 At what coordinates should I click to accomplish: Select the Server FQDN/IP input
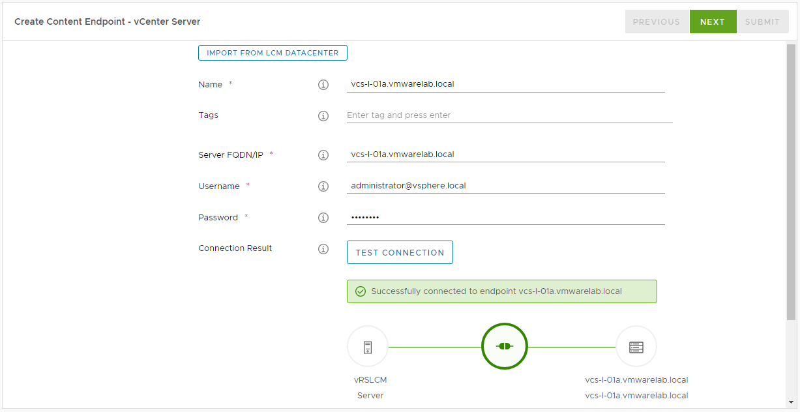click(505, 154)
